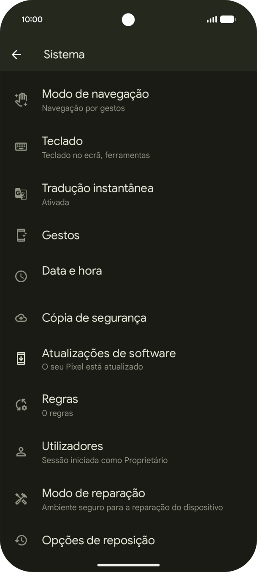This screenshot has width=257, height=572.
Task: Click the Regras rules icon
Action: 21,404
